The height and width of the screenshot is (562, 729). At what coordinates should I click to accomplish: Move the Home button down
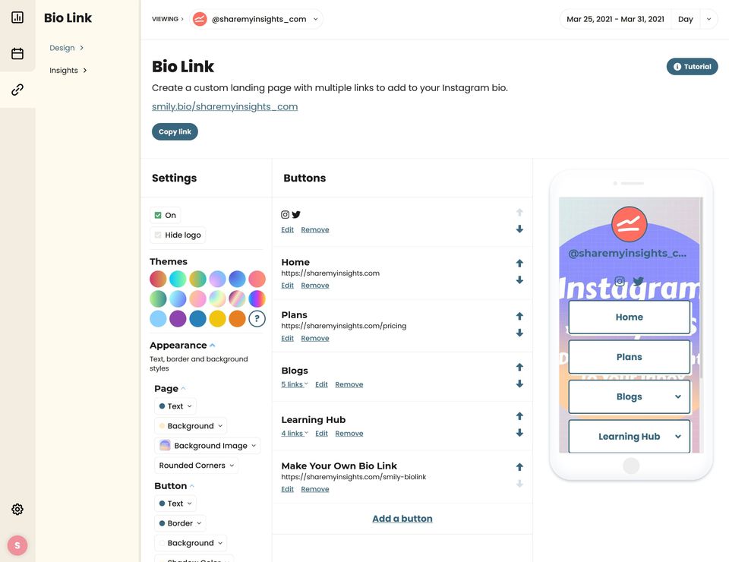[x=519, y=280]
